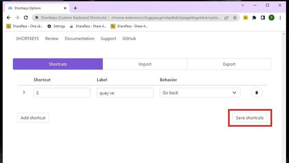
Task: Click the Label field containing quay ve
Action: pyautogui.click(x=125, y=93)
